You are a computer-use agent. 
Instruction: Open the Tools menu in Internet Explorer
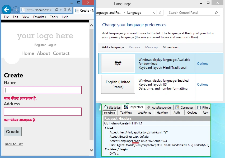(x=54, y=17)
